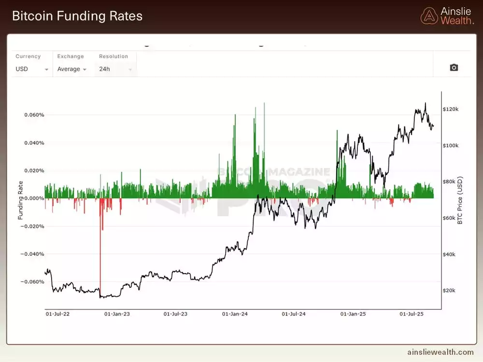483x362 pixels.
Task: Select the 01-Jul-22 axis label
Action: [57, 314]
